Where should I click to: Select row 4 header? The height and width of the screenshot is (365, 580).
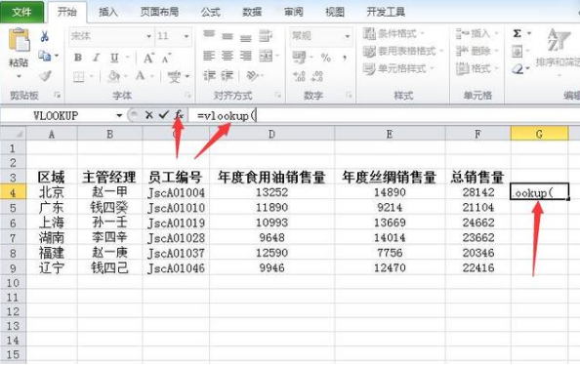click(13, 192)
